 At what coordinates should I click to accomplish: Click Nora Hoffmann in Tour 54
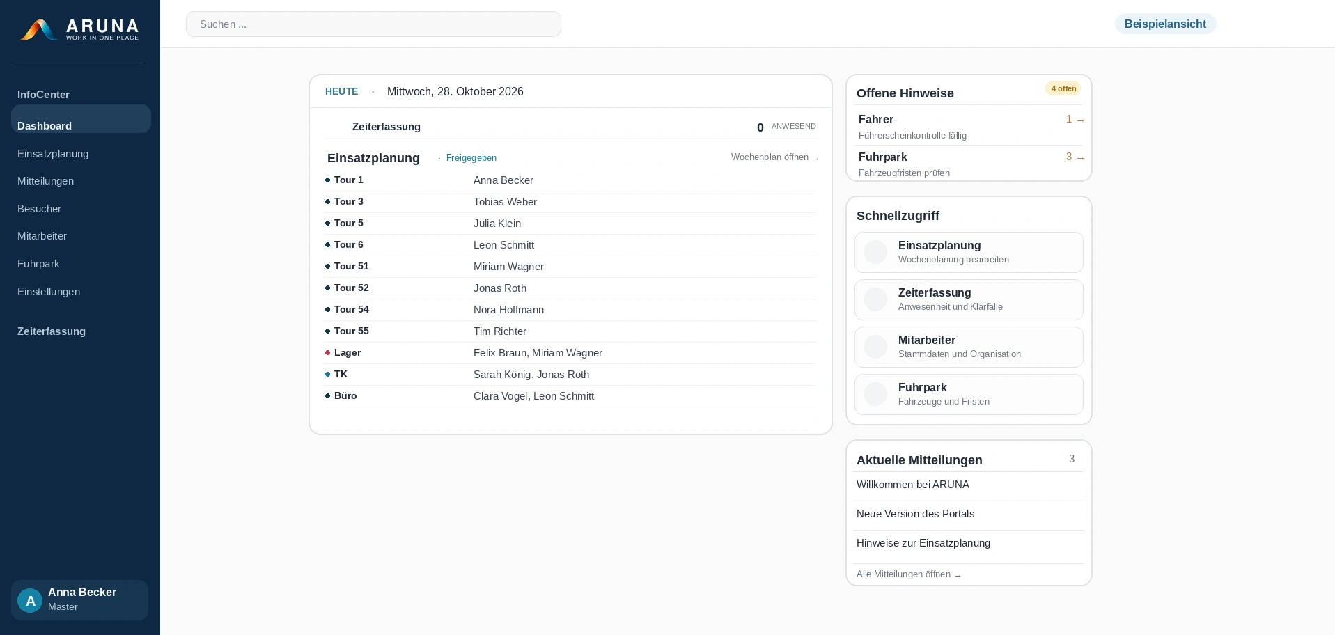coord(508,310)
